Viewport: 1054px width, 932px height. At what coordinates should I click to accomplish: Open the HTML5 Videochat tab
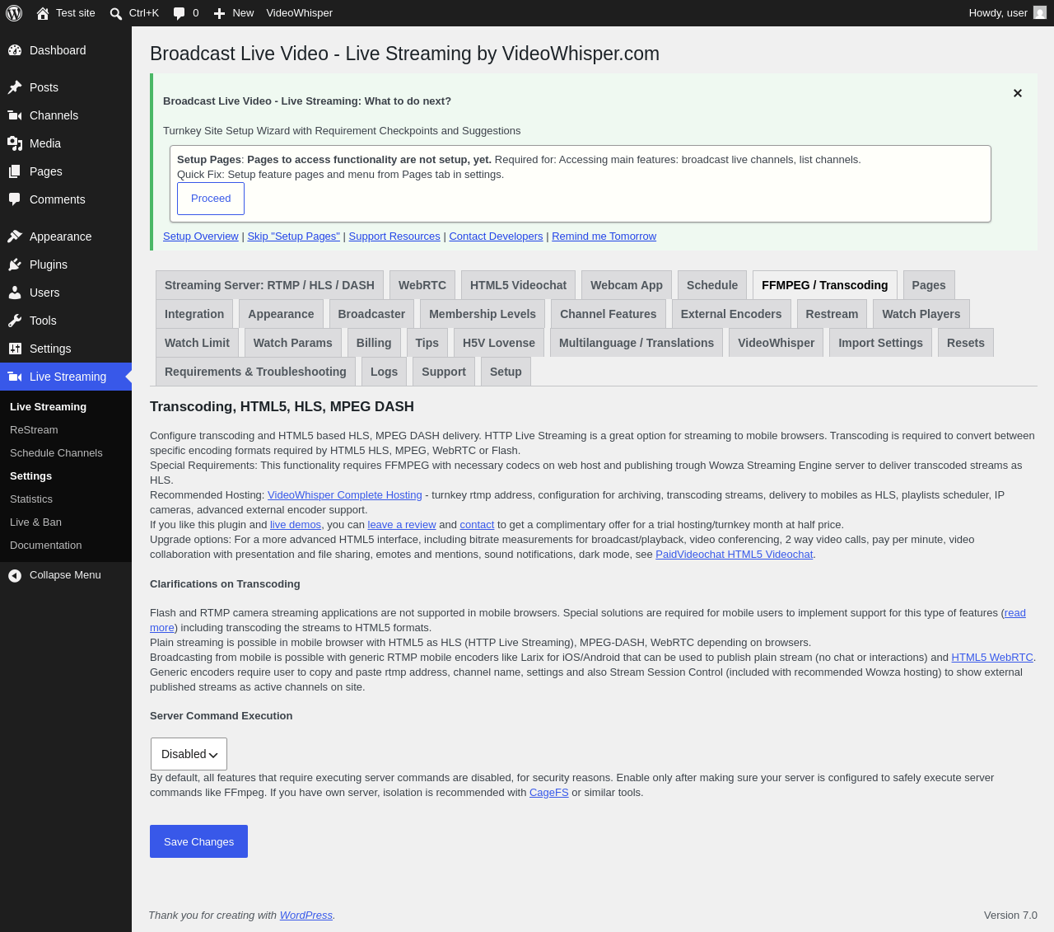(x=518, y=285)
